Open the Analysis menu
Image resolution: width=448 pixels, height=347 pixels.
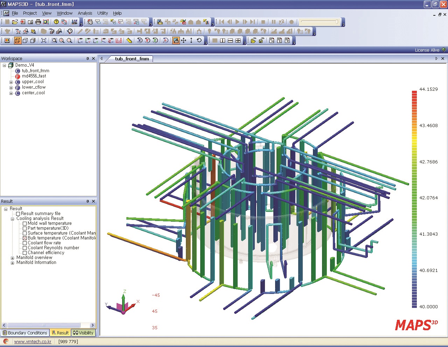(x=85, y=13)
